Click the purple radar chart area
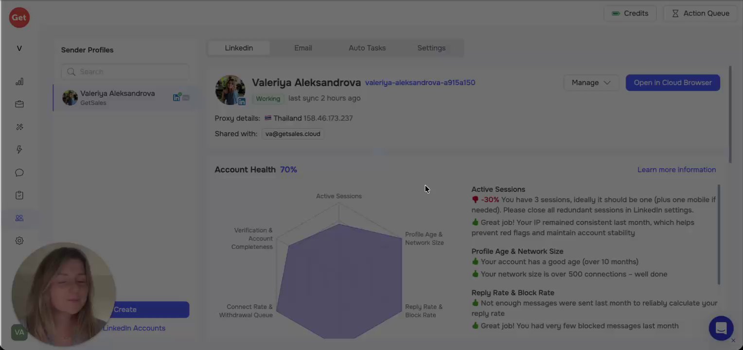 [x=339, y=282]
